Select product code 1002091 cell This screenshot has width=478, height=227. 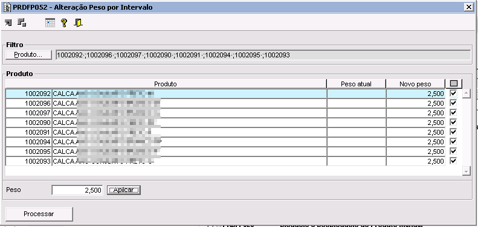tap(28, 132)
